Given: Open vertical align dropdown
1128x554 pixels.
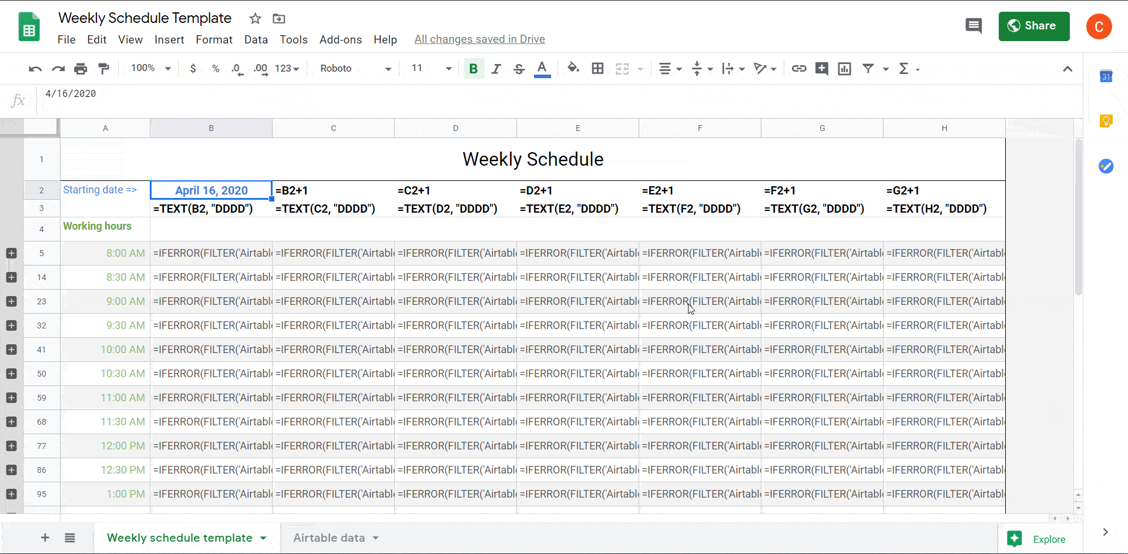Looking at the screenshot, I should pyautogui.click(x=702, y=69).
